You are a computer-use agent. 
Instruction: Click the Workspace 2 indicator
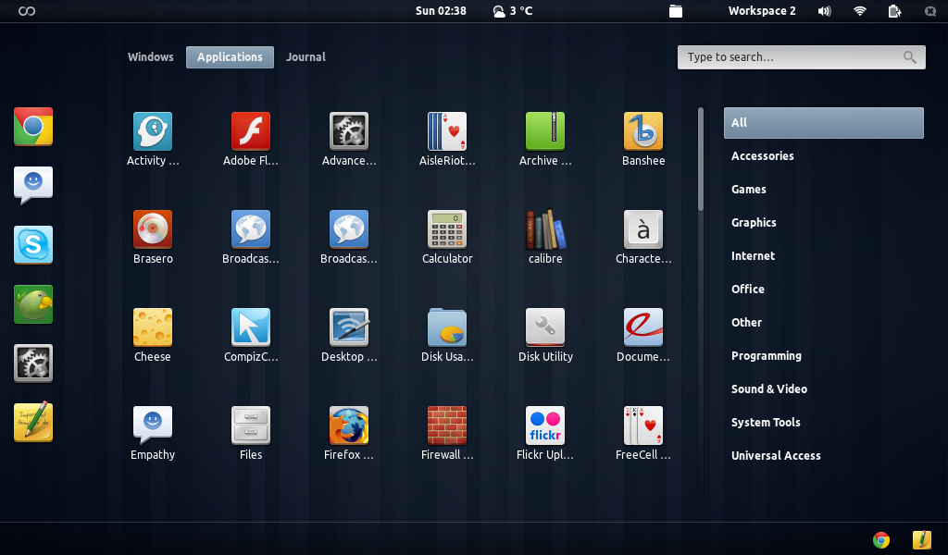(762, 11)
